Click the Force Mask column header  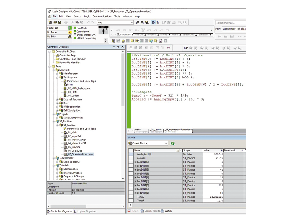click(234, 150)
